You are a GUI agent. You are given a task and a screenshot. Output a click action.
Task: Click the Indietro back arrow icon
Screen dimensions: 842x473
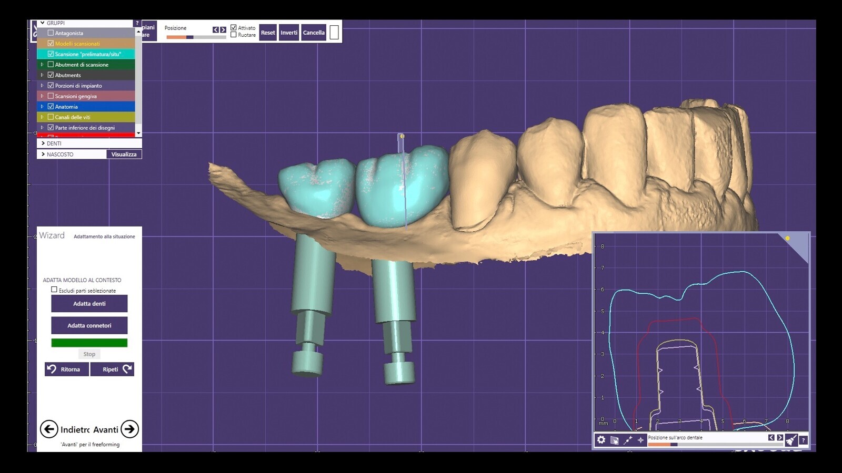tap(49, 429)
